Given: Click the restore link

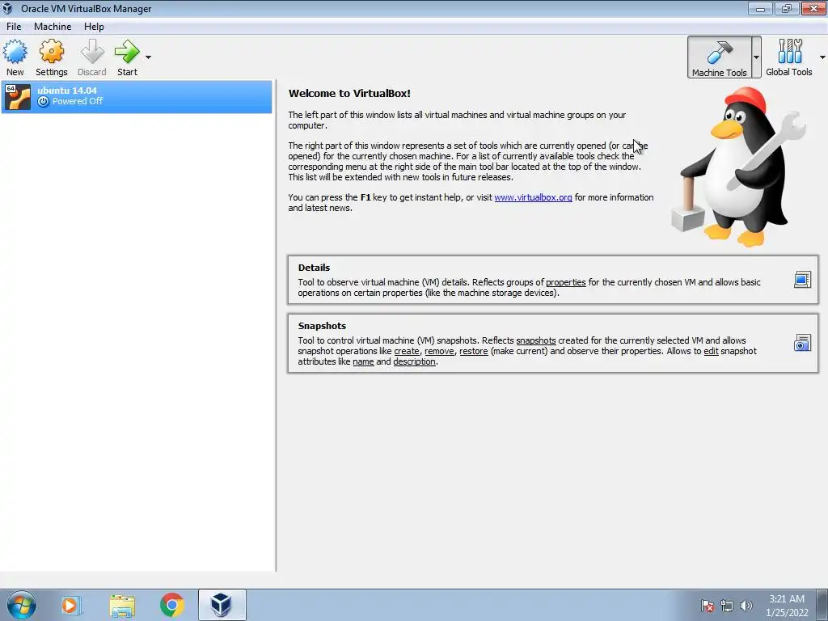Looking at the screenshot, I should pyautogui.click(x=474, y=351).
